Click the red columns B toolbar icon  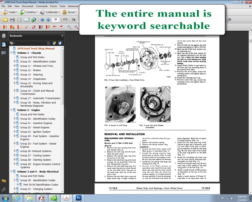(41, 27)
